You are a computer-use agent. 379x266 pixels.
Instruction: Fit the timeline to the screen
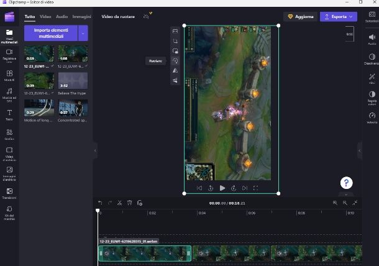pyautogui.click(x=355, y=203)
